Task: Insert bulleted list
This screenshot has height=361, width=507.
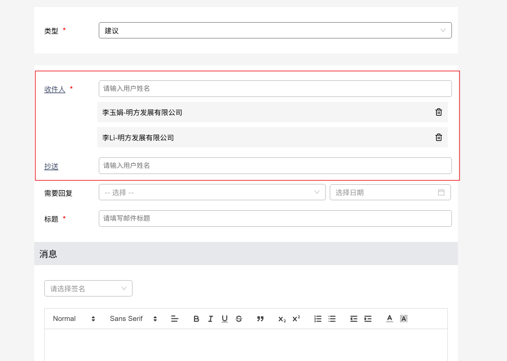Action: (332, 319)
